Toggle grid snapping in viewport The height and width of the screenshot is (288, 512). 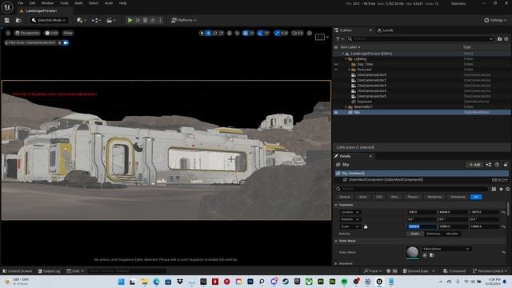246,33
